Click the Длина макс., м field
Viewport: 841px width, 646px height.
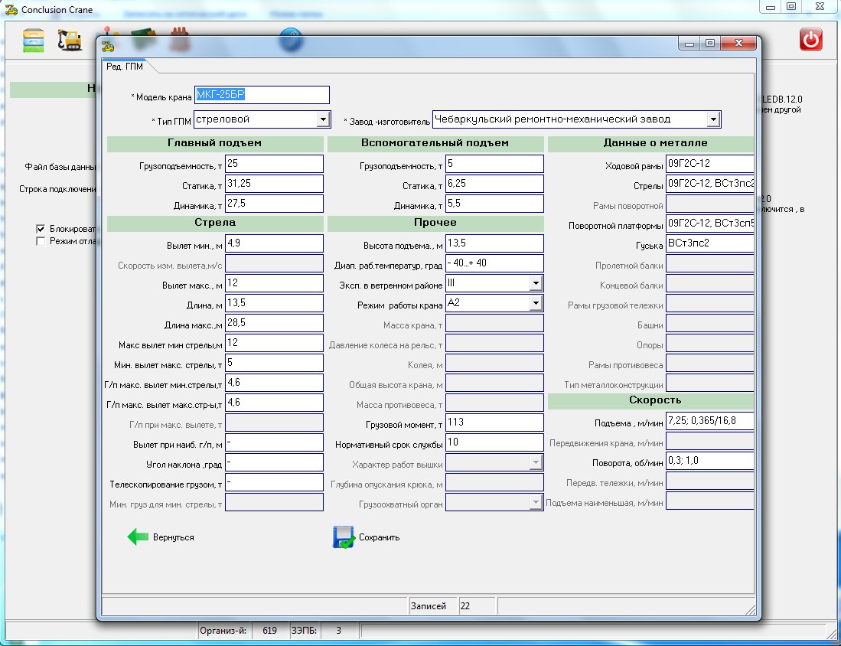pyautogui.click(x=274, y=323)
